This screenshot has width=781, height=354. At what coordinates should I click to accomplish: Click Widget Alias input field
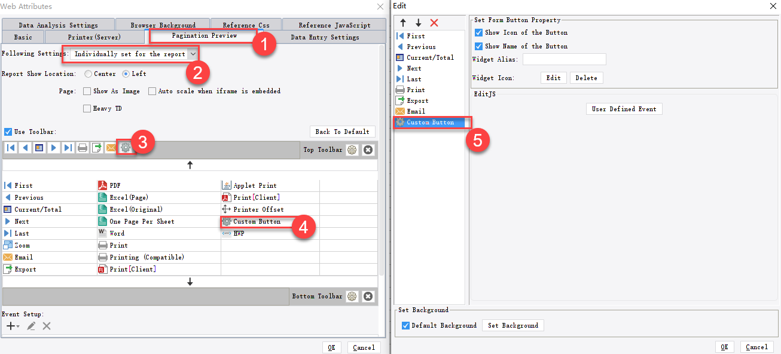pos(564,59)
